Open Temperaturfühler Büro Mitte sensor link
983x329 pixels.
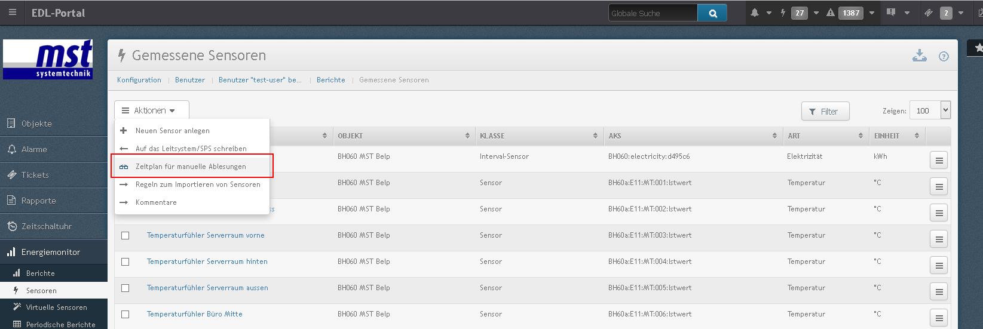(195, 314)
